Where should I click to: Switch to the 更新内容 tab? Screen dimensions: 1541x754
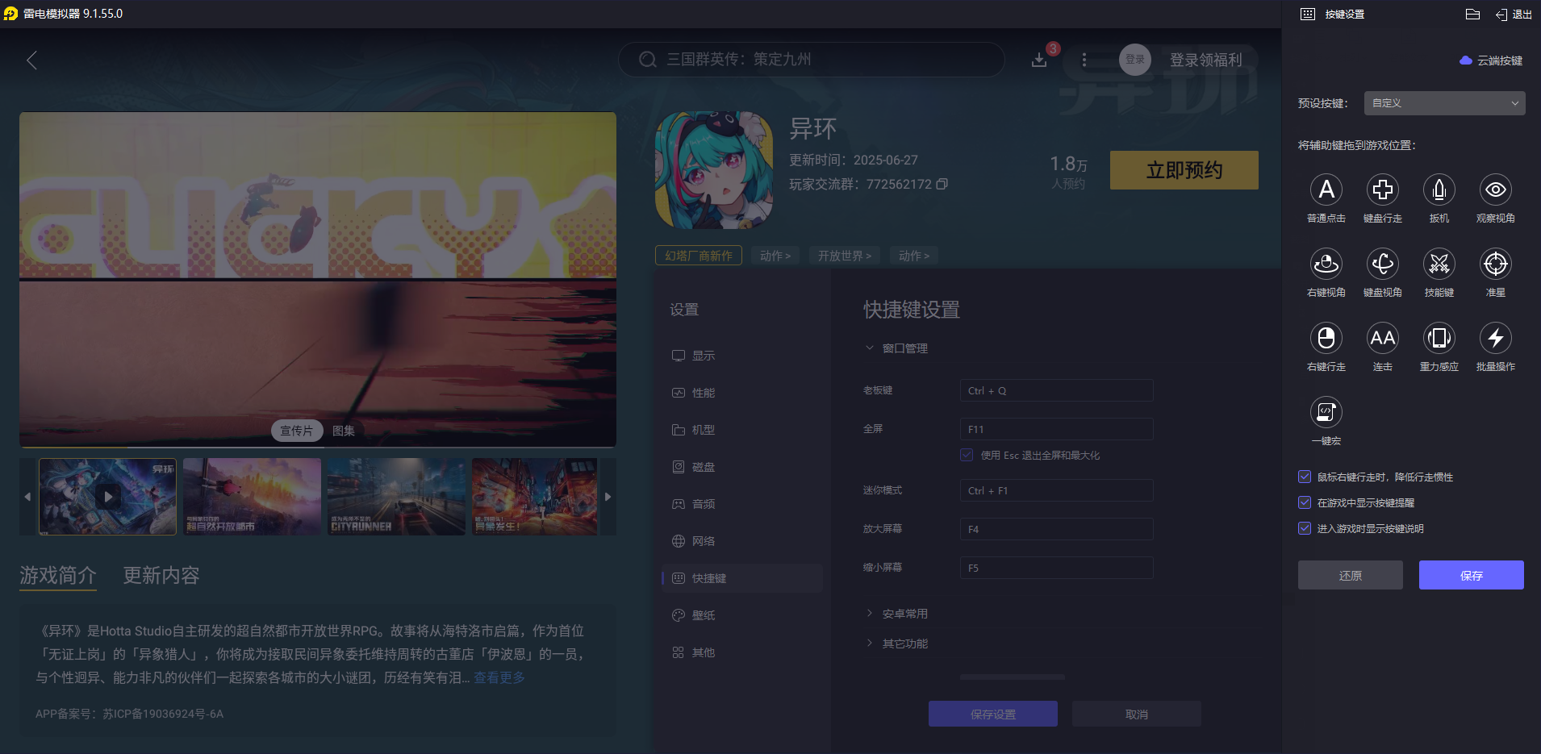point(159,575)
